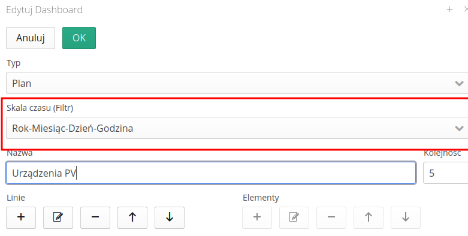Screen dimensions: 468x236
Task: Move the line down in Linie
Action: coord(170,217)
